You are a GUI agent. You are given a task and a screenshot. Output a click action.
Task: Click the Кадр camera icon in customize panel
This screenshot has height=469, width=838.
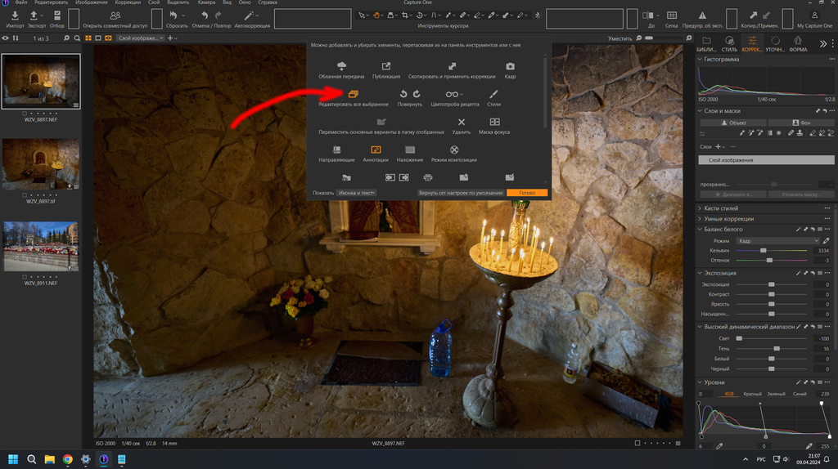(x=511, y=66)
